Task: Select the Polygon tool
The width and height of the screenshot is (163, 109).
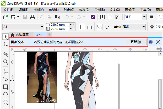Action: (6, 102)
